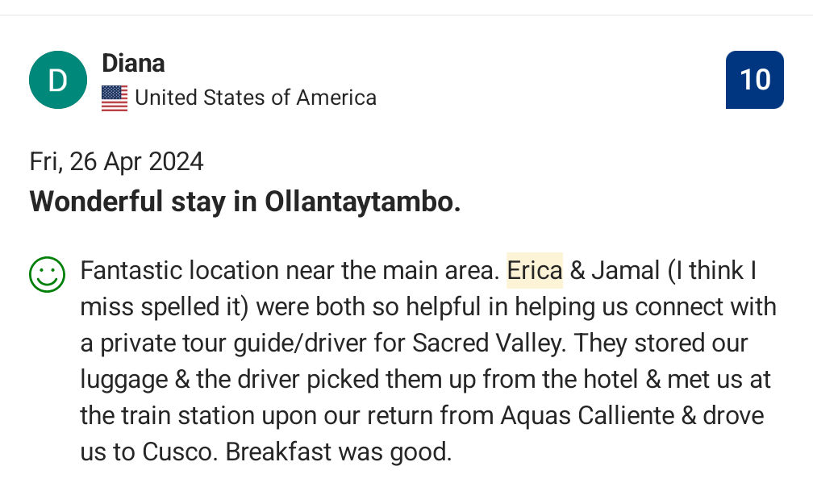Click the United States flag icon
813x487 pixels.
point(115,98)
